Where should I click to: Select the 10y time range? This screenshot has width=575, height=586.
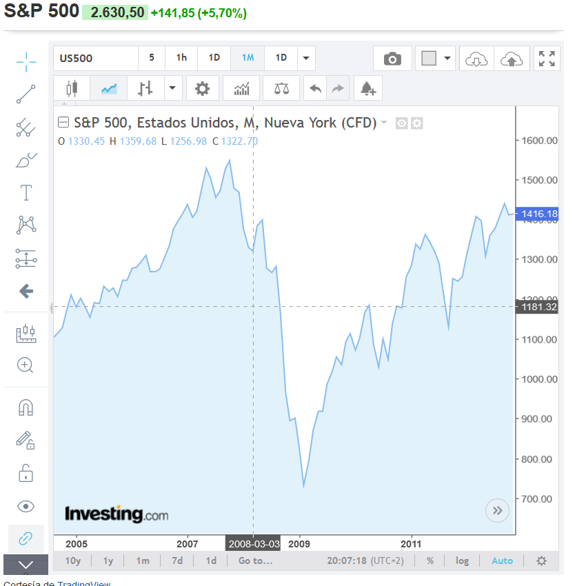tap(73, 560)
